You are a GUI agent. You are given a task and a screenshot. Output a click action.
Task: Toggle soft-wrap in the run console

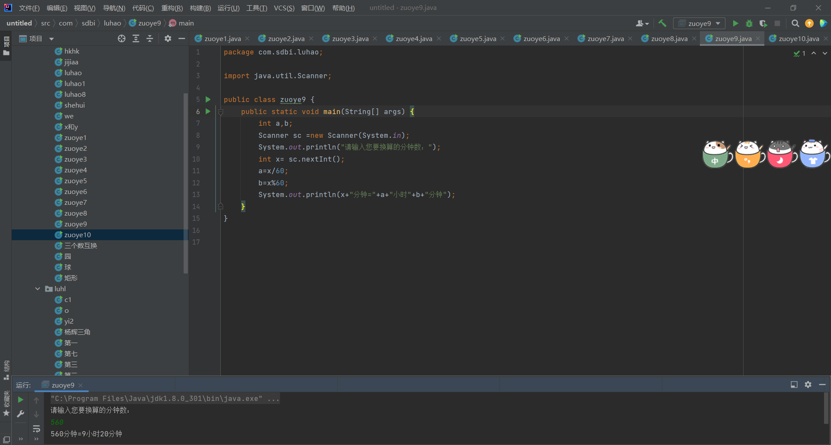[x=36, y=429]
